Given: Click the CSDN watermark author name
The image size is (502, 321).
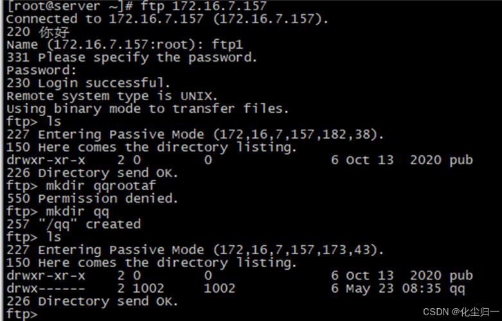Looking at the screenshot, I should [x=478, y=311].
